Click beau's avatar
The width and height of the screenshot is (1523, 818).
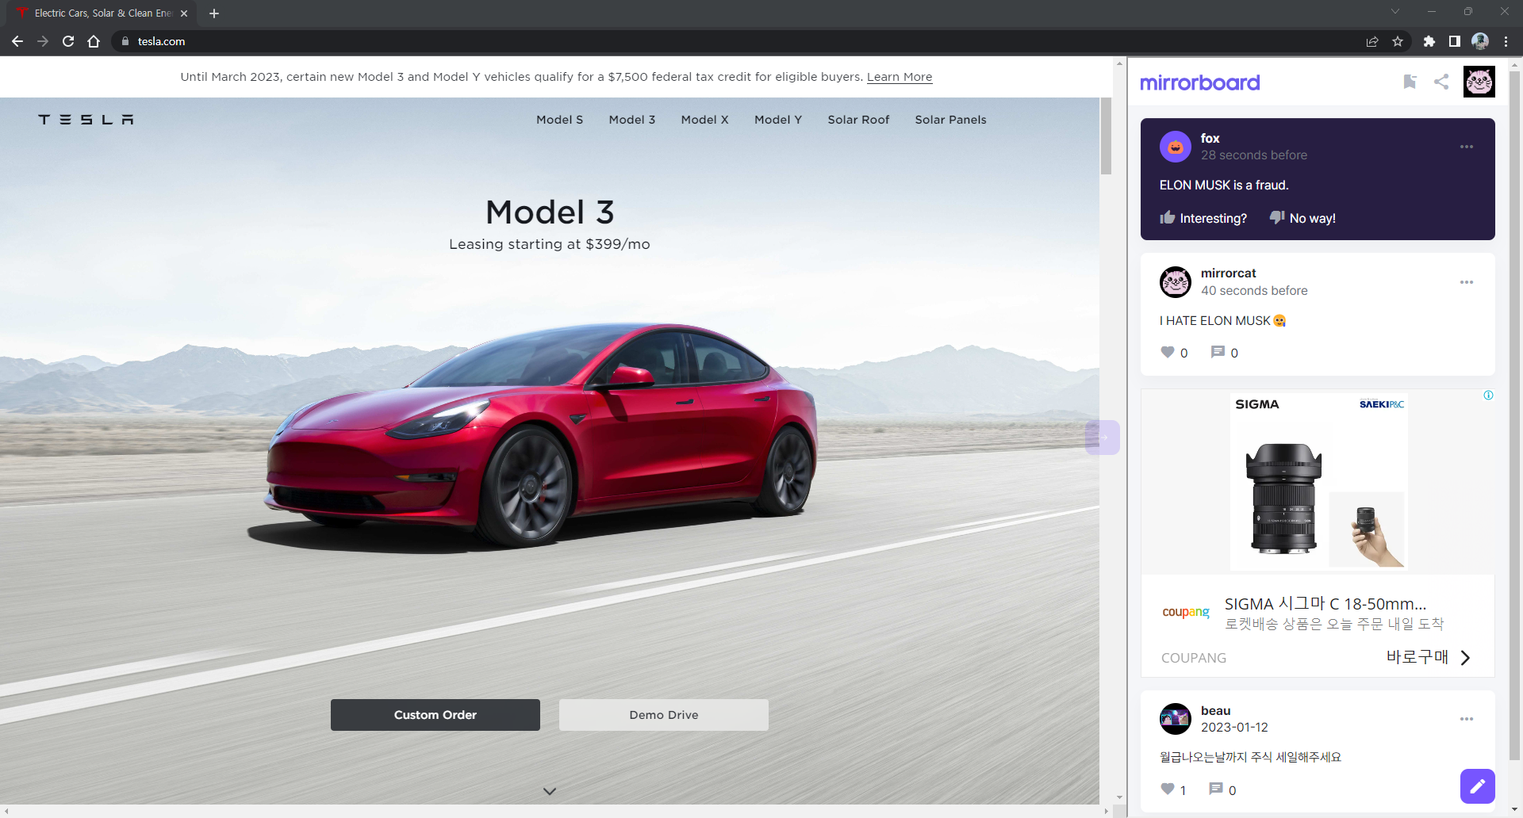(x=1176, y=719)
